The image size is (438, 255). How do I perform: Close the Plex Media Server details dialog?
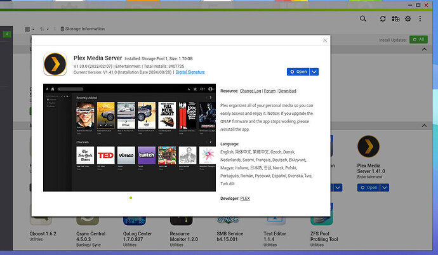pos(325,41)
